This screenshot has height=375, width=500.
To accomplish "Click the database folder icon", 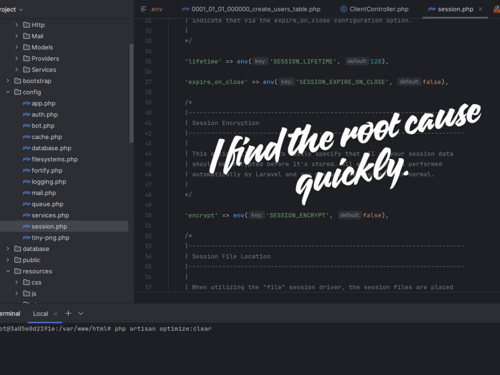I will pos(17,248).
